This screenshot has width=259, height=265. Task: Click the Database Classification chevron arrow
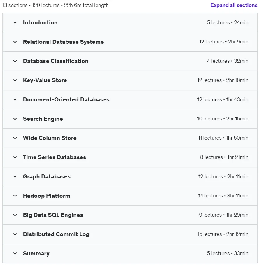tap(15, 61)
